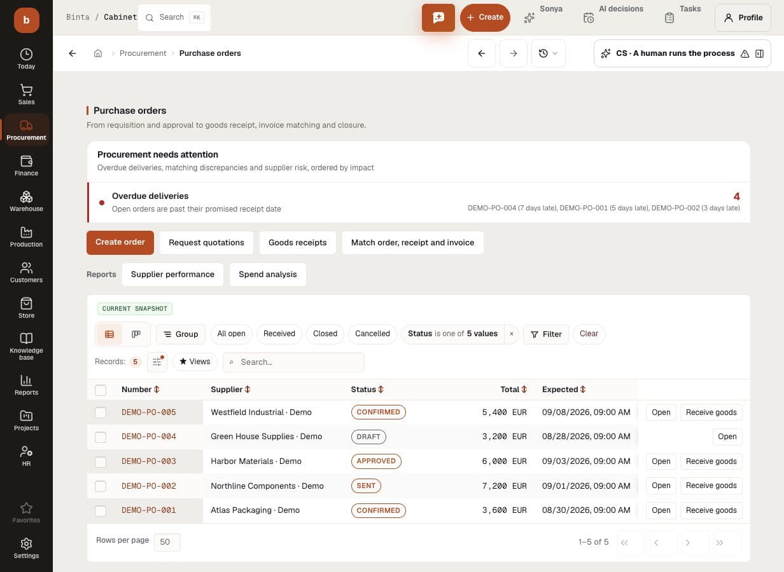Switch to kanban board view
The image size is (784, 572).
(x=136, y=334)
